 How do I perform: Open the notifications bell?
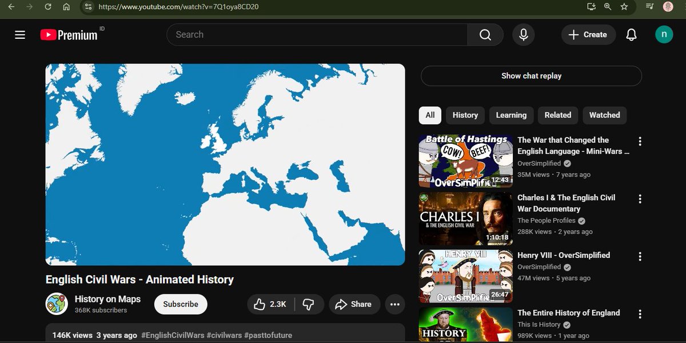(631, 35)
